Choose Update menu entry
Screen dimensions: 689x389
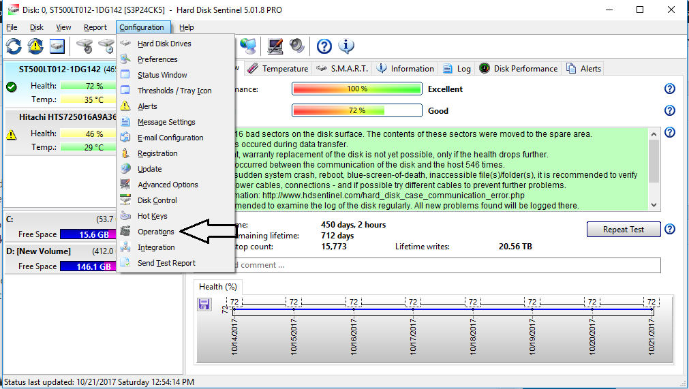(176, 169)
